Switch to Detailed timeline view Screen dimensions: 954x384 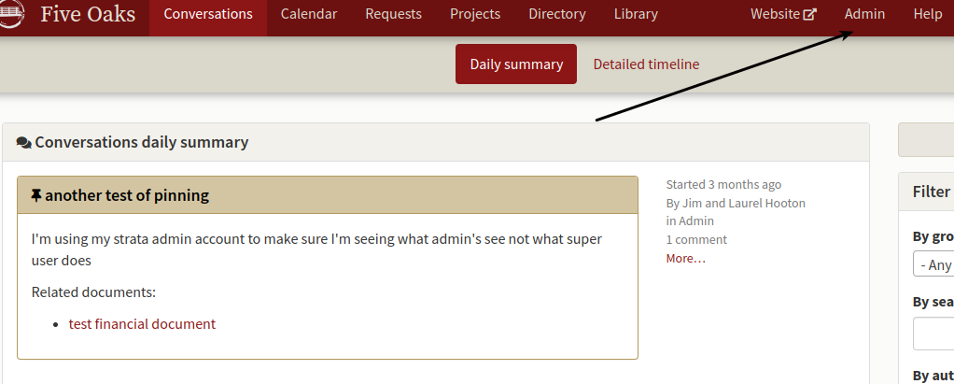(x=646, y=64)
